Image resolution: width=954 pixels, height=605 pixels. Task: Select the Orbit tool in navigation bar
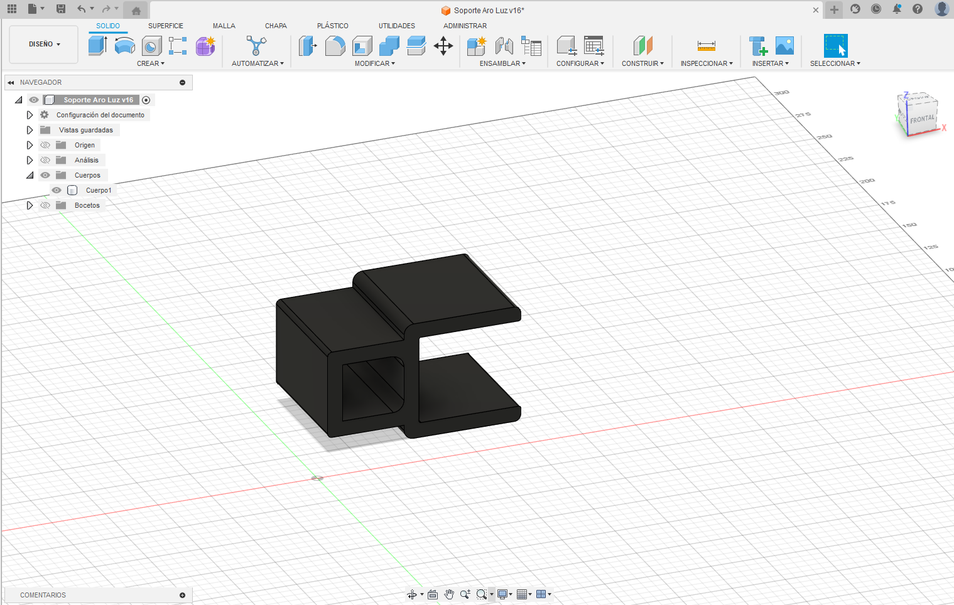[x=412, y=594]
